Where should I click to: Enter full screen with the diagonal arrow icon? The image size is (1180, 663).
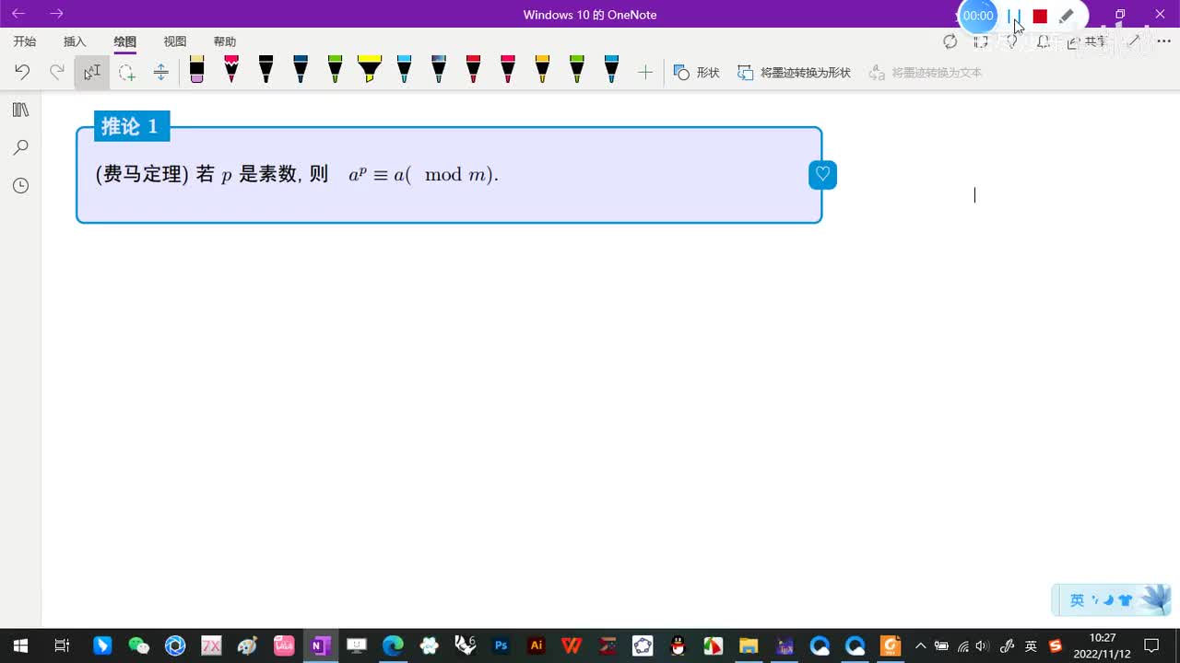coord(1134,41)
